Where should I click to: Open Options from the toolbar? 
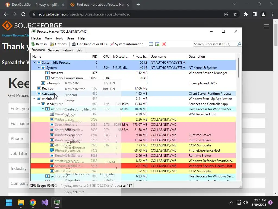coord(58,44)
